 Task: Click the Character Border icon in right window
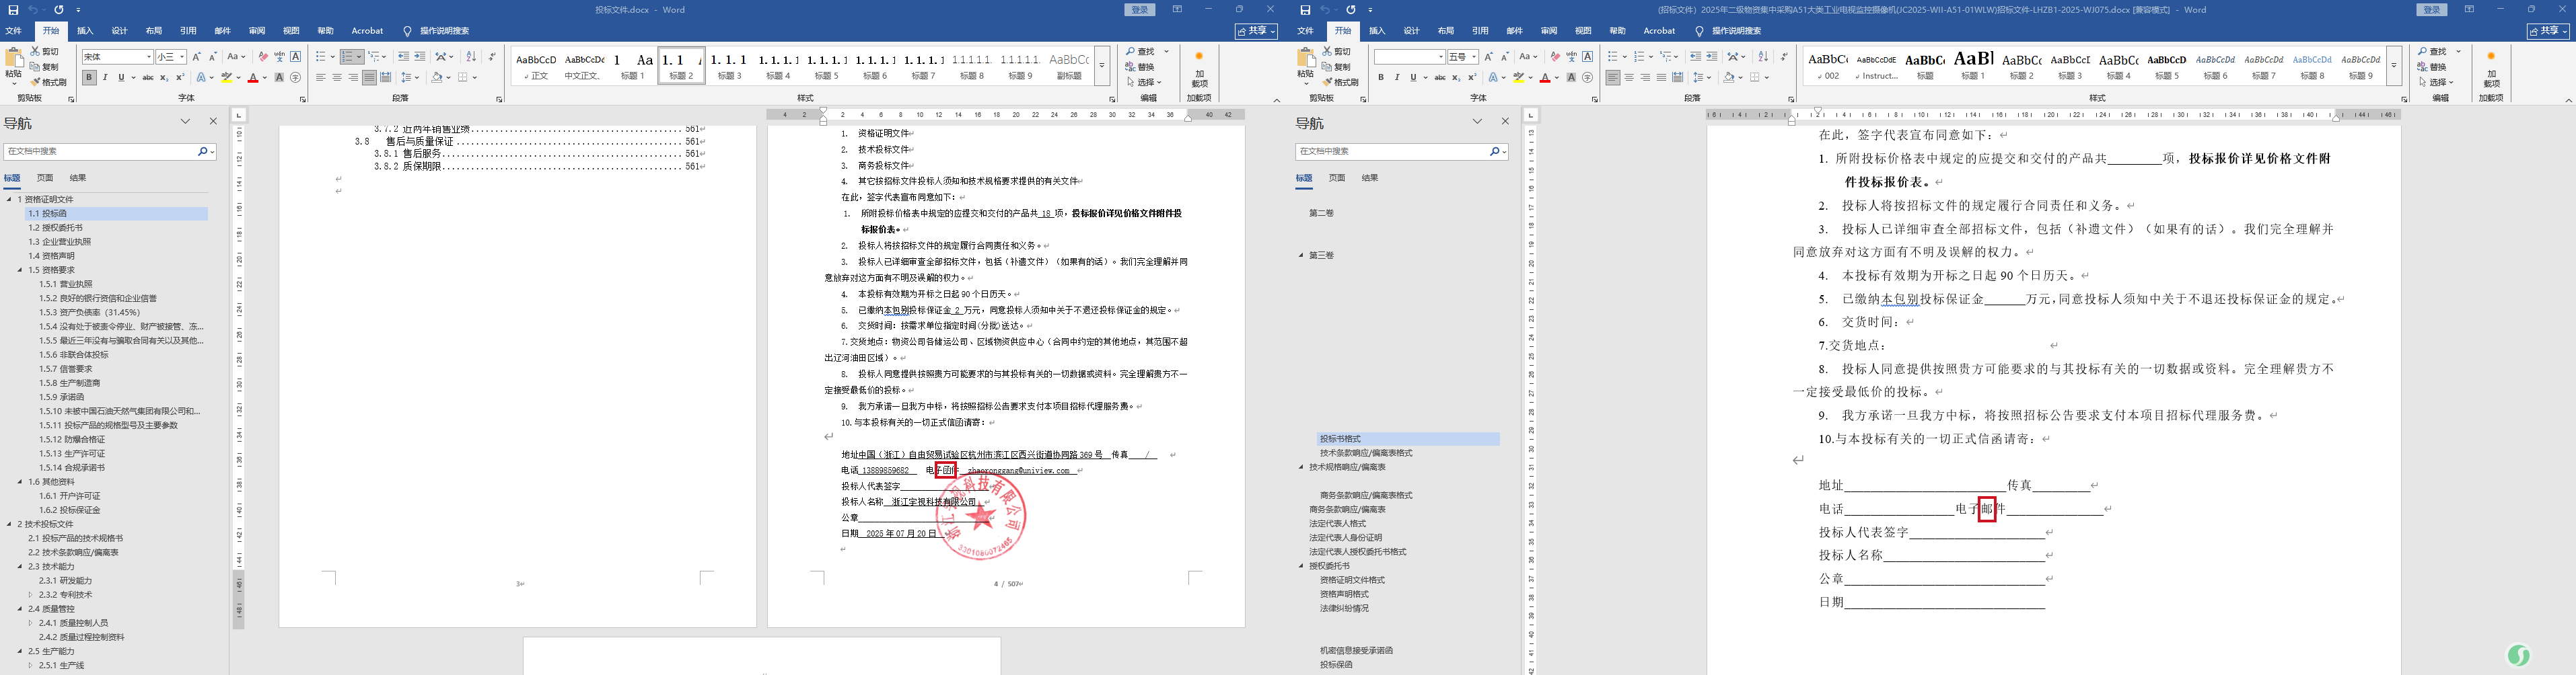[x=1587, y=57]
